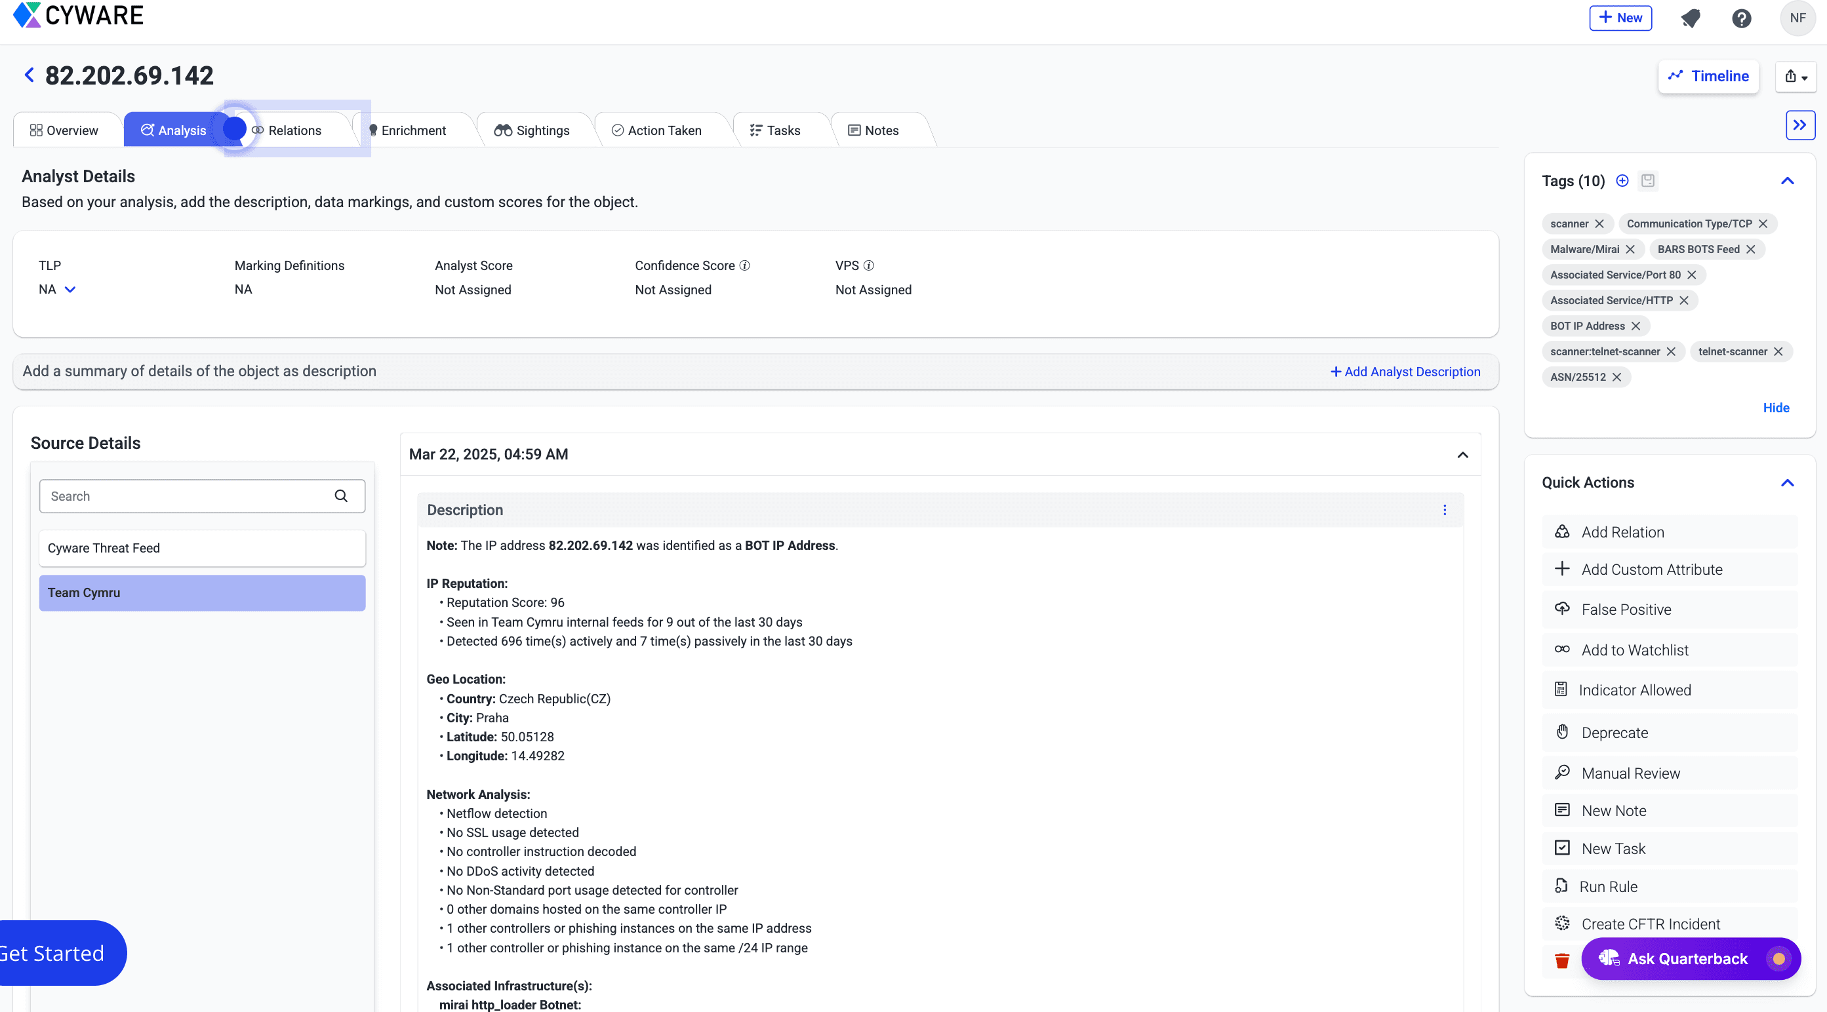
Task: Click the save tags icon
Action: (1647, 181)
